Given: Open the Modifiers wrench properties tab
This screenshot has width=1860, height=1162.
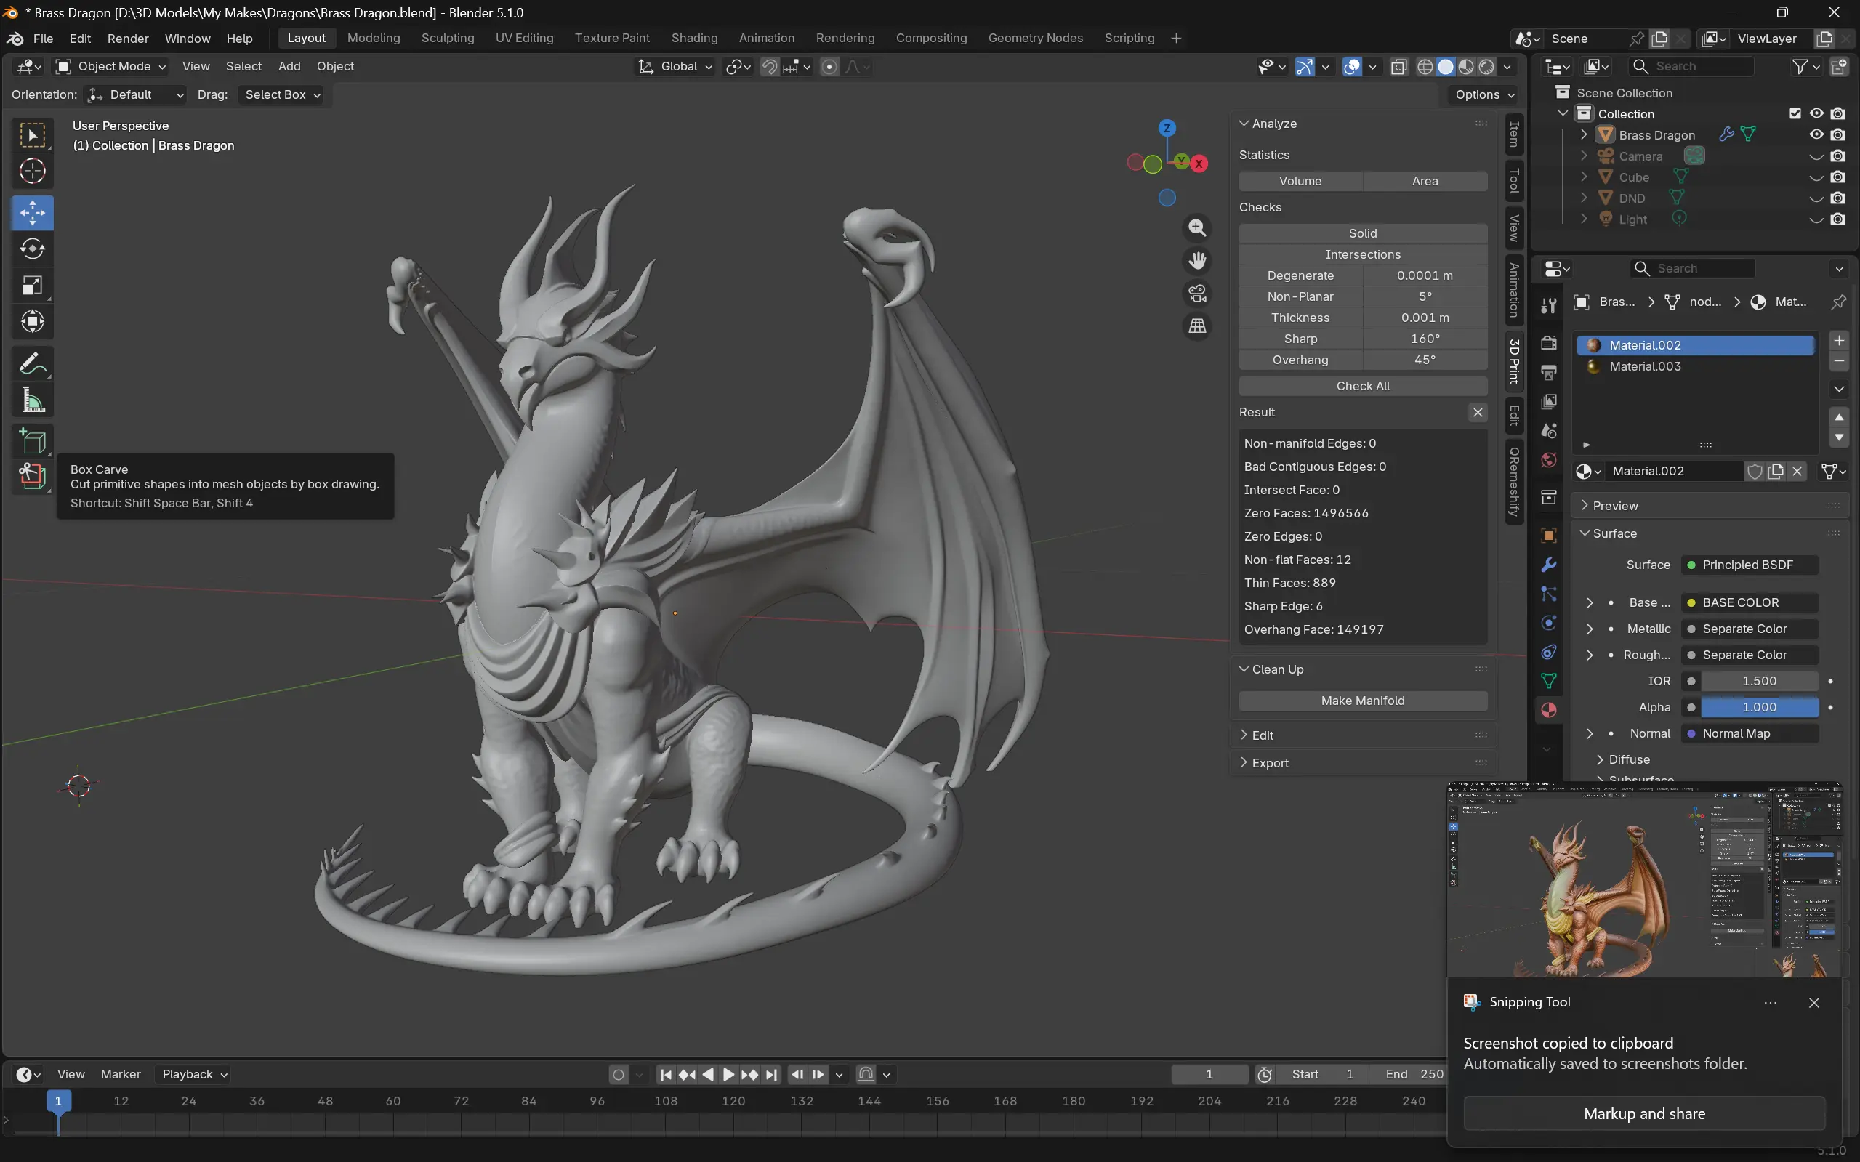Looking at the screenshot, I should click(1549, 565).
